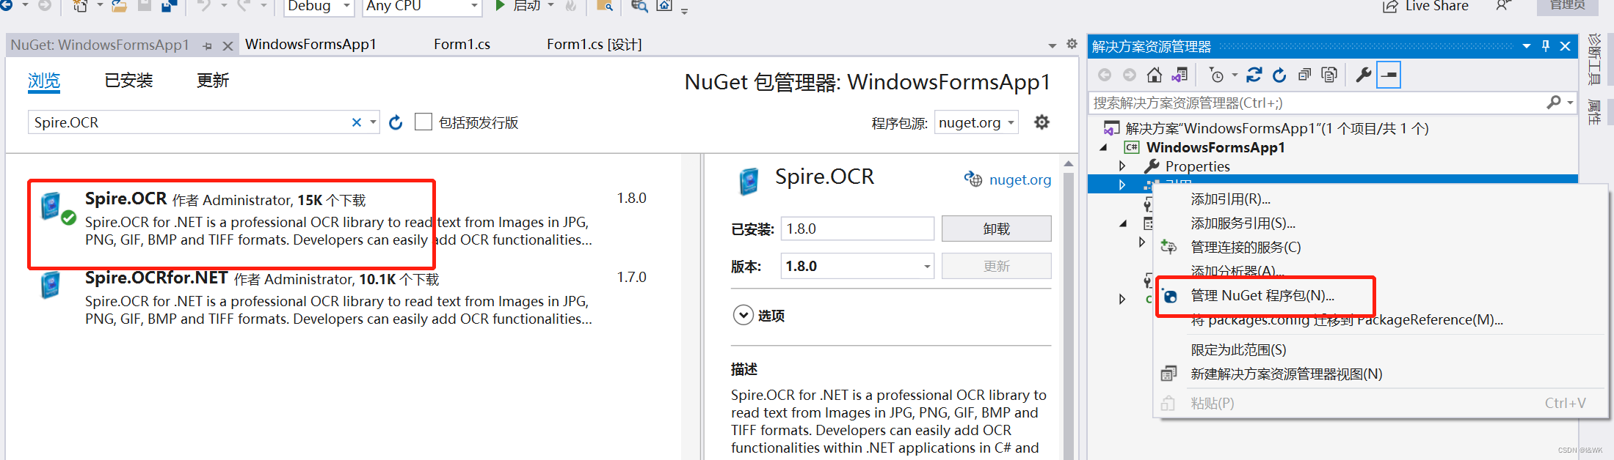Viewport: 1614px width, 460px height.
Task: Click the Live Share icon
Action: click(1390, 7)
